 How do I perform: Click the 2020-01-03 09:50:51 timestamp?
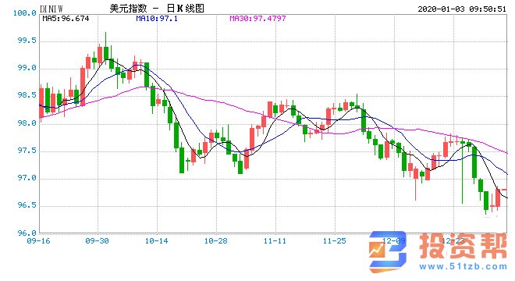[x=462, y=9]
